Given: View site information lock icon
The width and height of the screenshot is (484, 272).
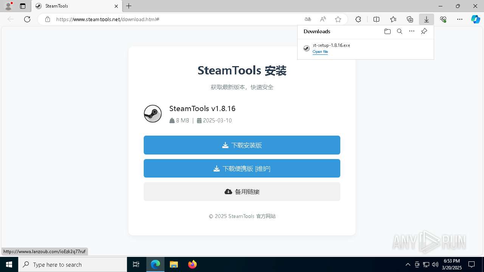Looking at the screenshot, I should pos(48,19).
